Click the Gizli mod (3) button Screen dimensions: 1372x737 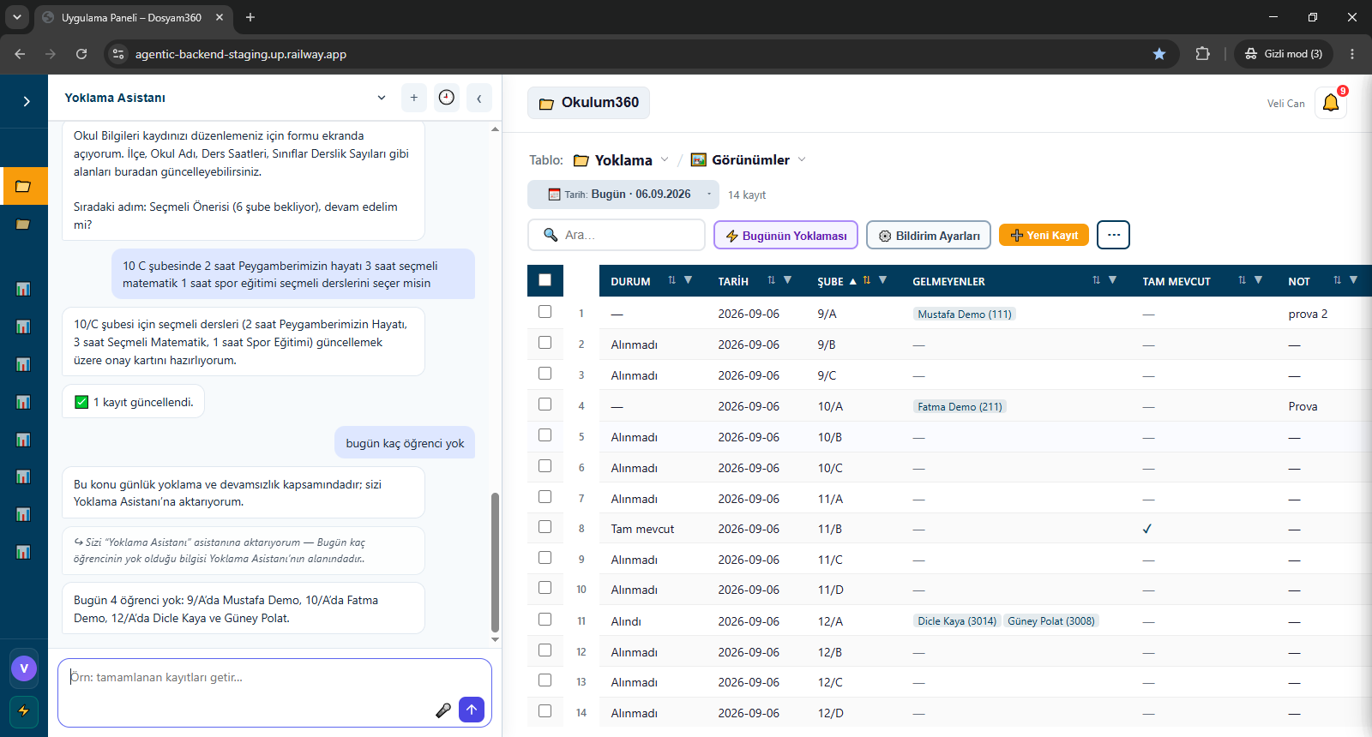point(1284,54)
